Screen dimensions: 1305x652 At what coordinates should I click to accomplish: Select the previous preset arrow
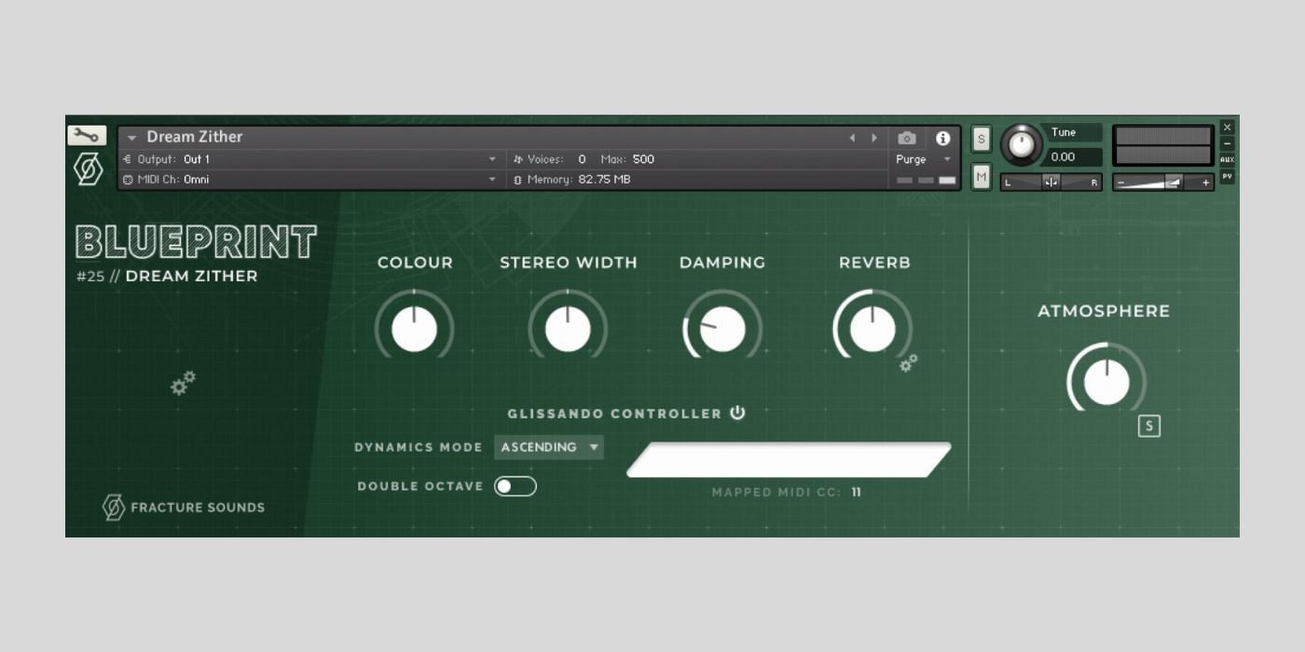[x=851, y=138]
